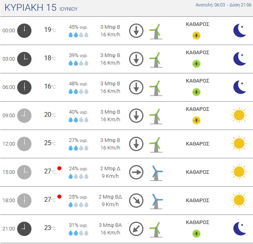
Task: Click the sun icon in the 12:00 row
Action: click(x=239, y=144)
